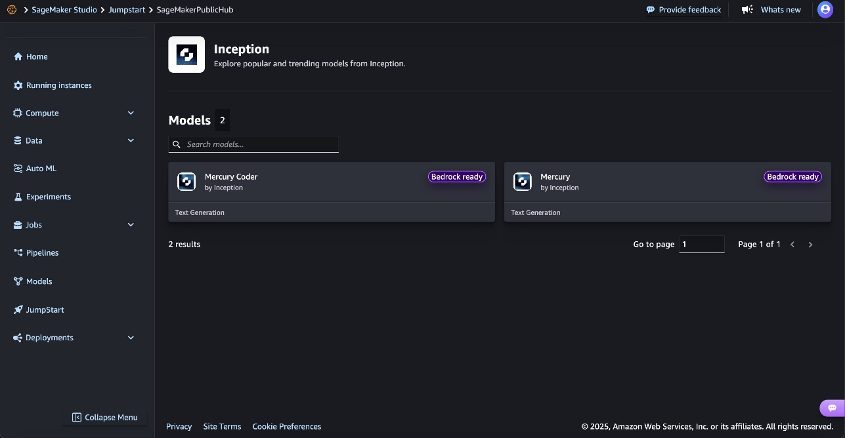Click the Inception heading text
This screenshot has height=438, width=845.
(242, 49)
